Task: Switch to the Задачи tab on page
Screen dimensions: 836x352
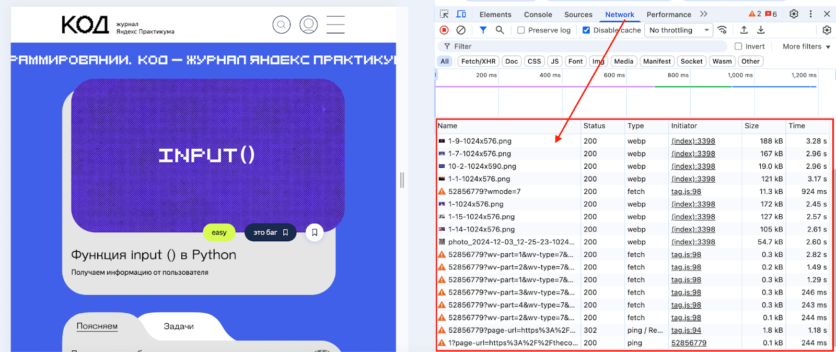Action: pos(179,326)
